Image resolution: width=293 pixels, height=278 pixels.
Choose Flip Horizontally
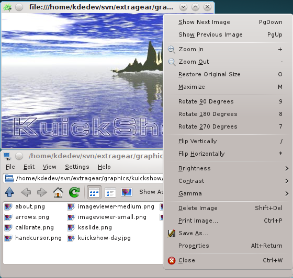[x=228, y=154]
